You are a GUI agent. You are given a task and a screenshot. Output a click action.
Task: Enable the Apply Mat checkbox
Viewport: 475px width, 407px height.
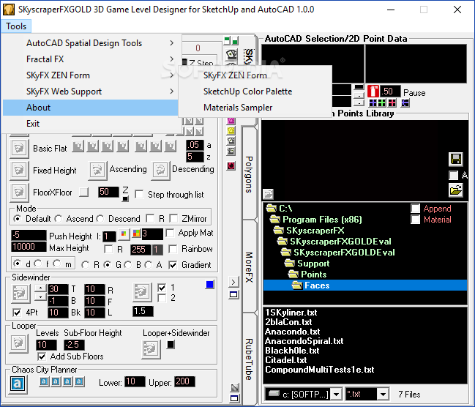tap(171, 233)
